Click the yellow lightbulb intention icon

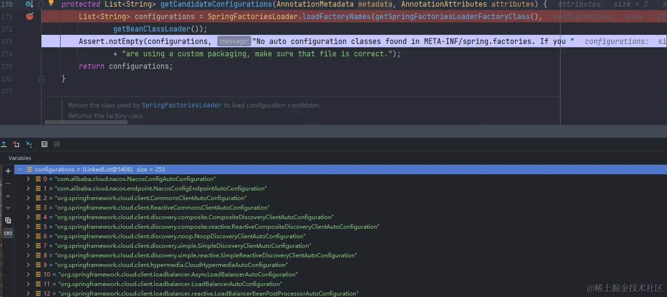(51, 3)
